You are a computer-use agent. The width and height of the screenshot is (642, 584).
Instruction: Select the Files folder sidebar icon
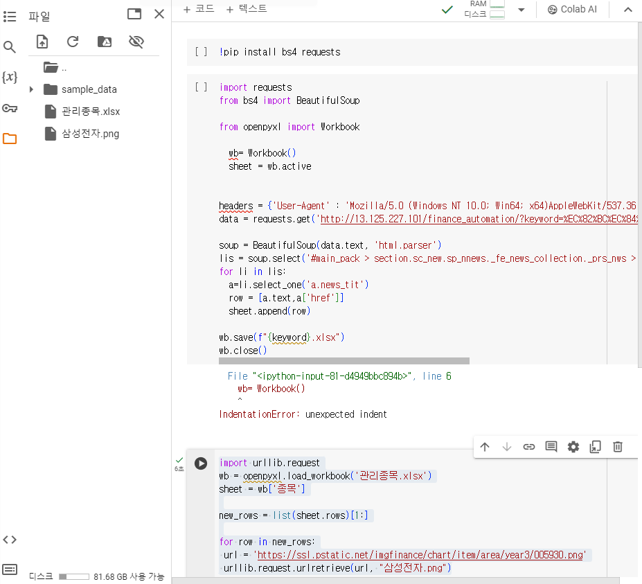tap(10, 139)
